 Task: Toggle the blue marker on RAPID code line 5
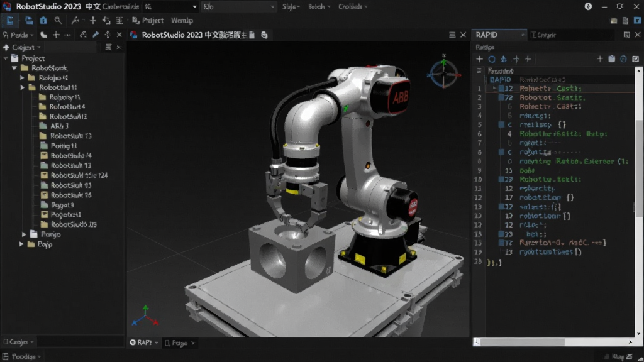(x=501, y=124)
